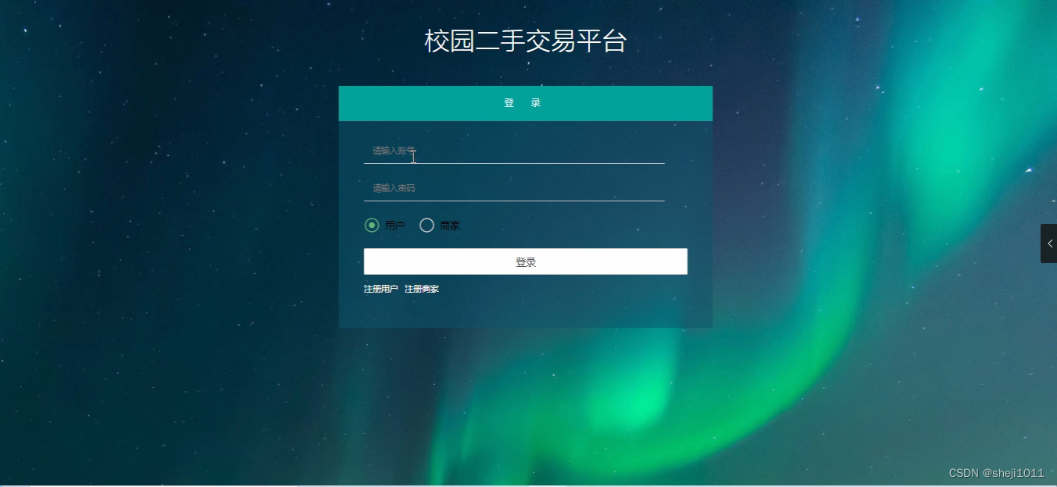The width and height of the screenshot is (1057, 487).
Task: Focus the 请输入密码 password field
Action: click(514, 188)
